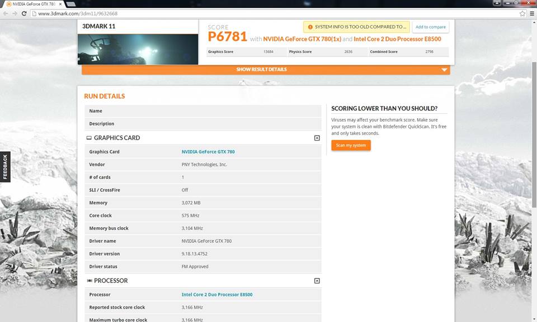
Task: Click the Driver status FM Approved value
Action: 195,267
